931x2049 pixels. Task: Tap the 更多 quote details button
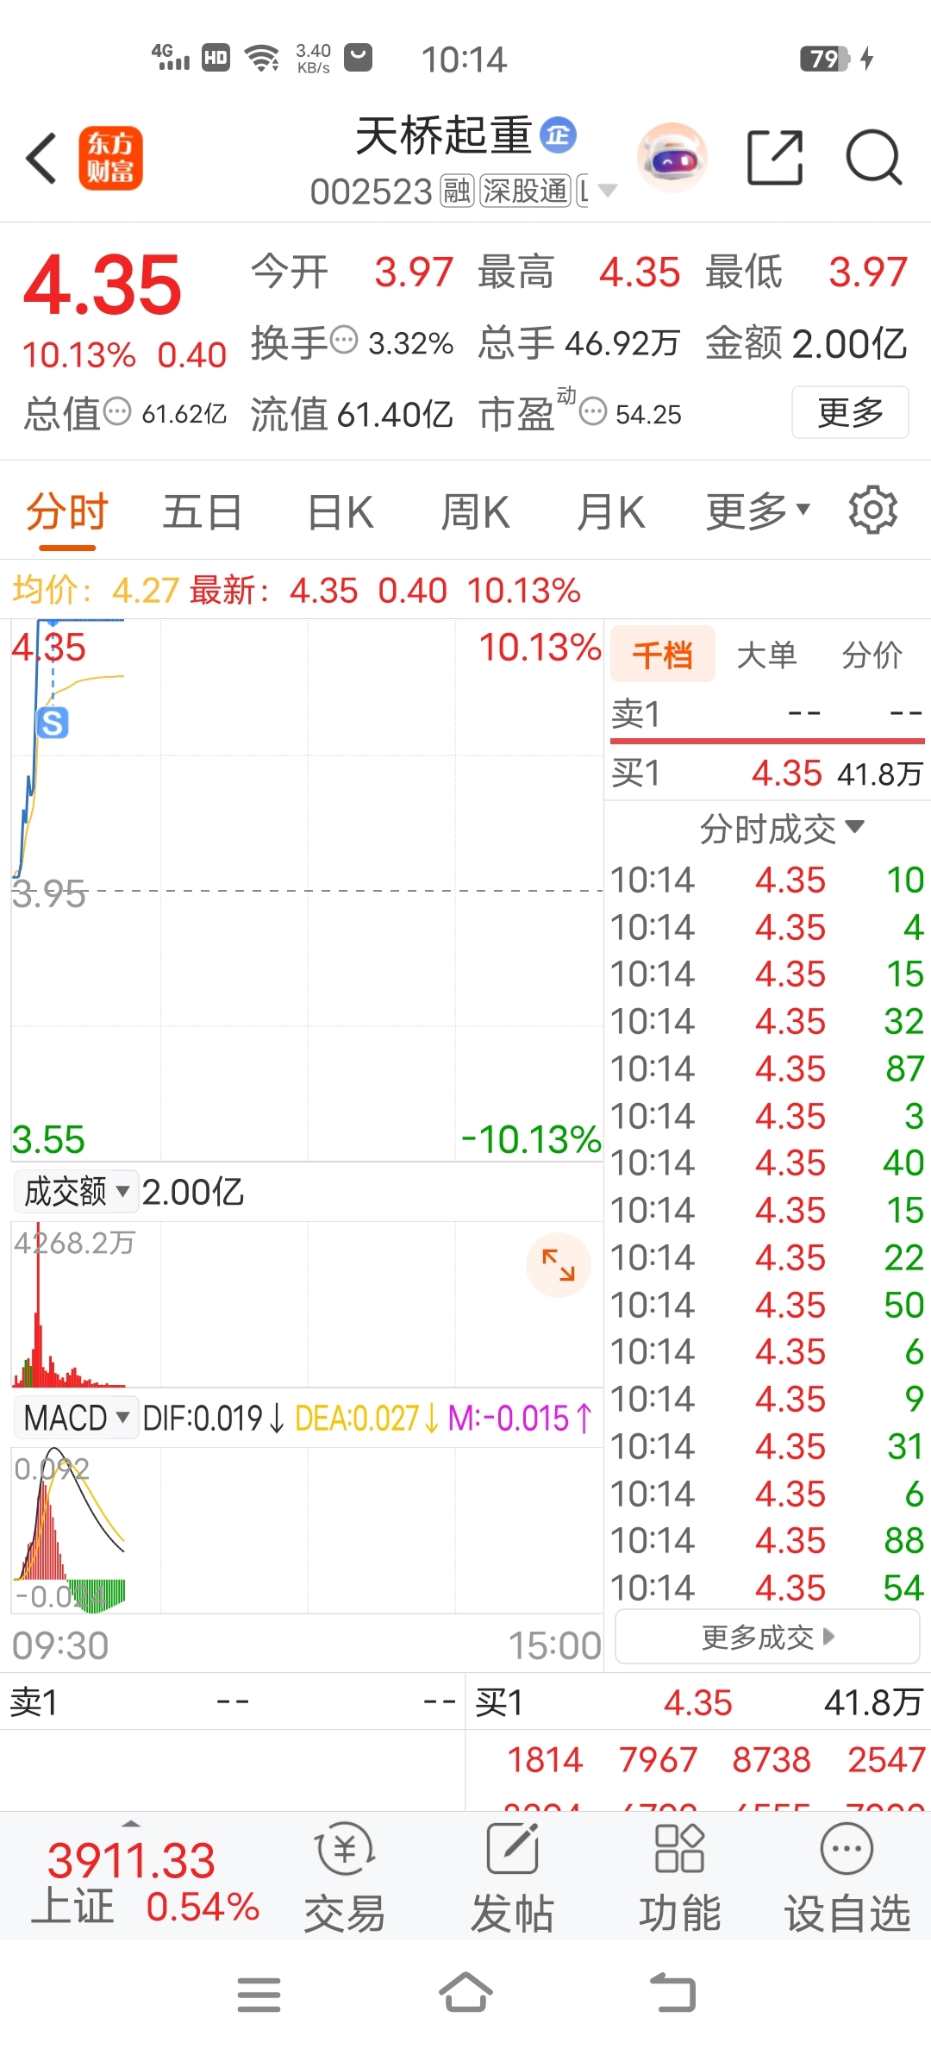(850, 411)
